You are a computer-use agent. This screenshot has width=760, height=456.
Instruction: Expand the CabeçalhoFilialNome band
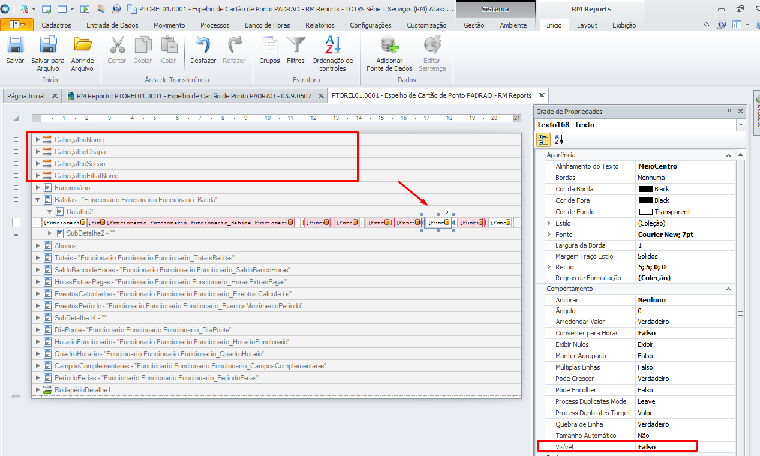38,176
